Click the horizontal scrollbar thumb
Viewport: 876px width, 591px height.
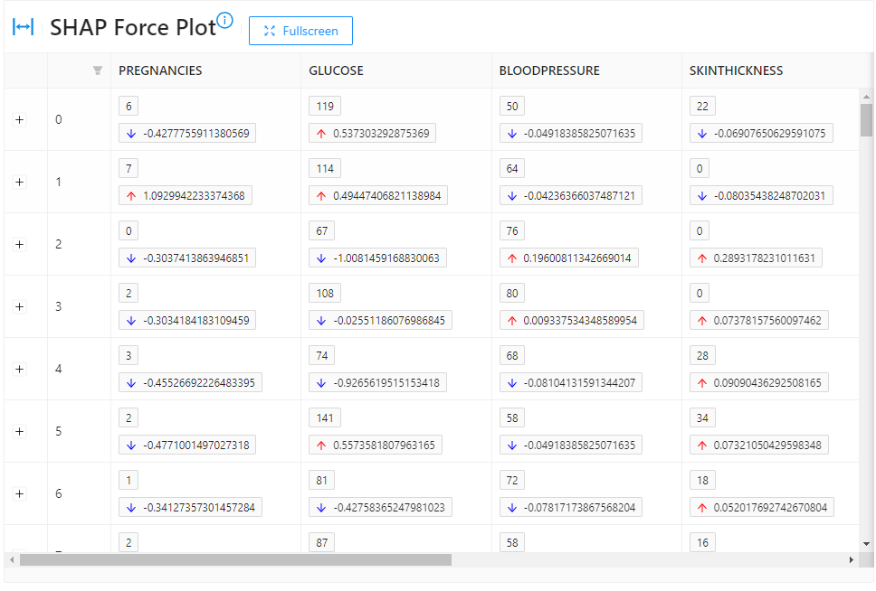(x=235, y=560)
